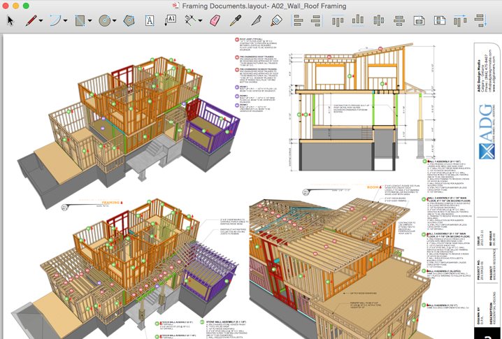Select the section elevation drawing viewport

point(355,112)
